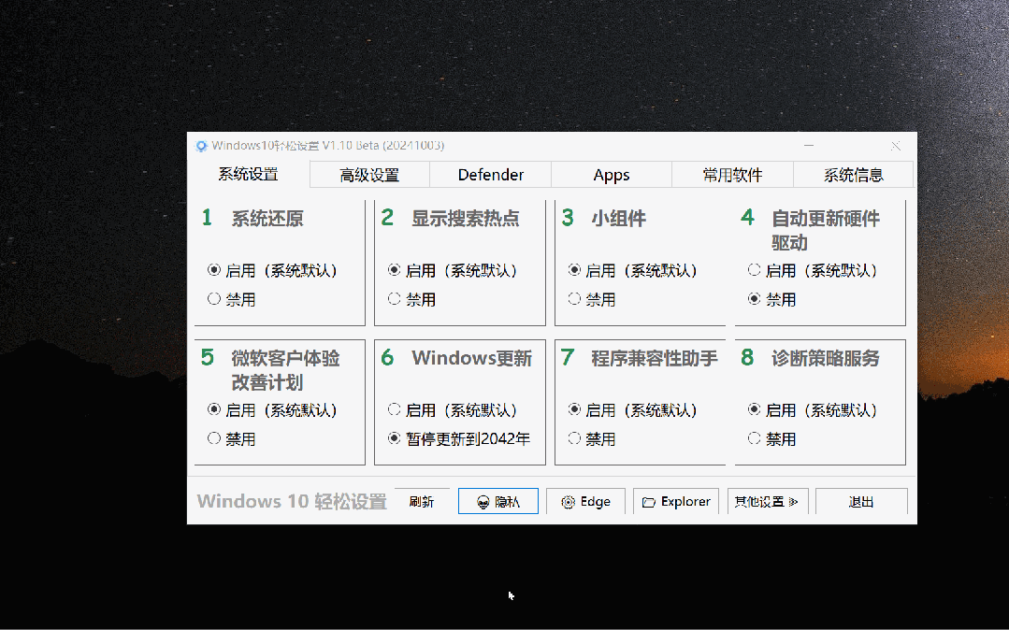This screenshot has width=1009, height=630.
Task: Open the Edge settings button
Action: [585, 501]
